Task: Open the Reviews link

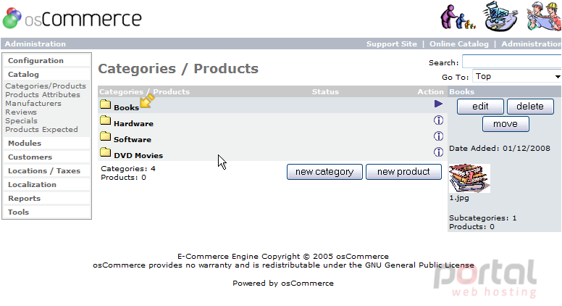Action: pos(21,112)
